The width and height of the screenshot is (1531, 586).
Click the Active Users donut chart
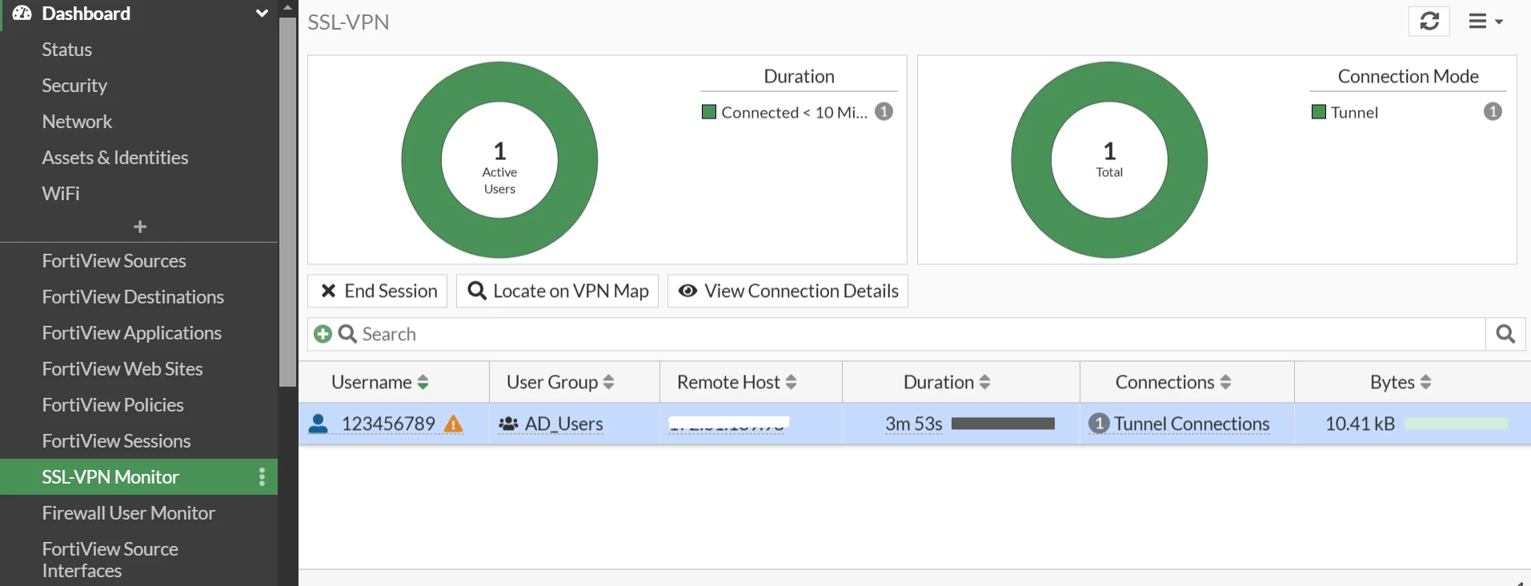tap(499, 160)
